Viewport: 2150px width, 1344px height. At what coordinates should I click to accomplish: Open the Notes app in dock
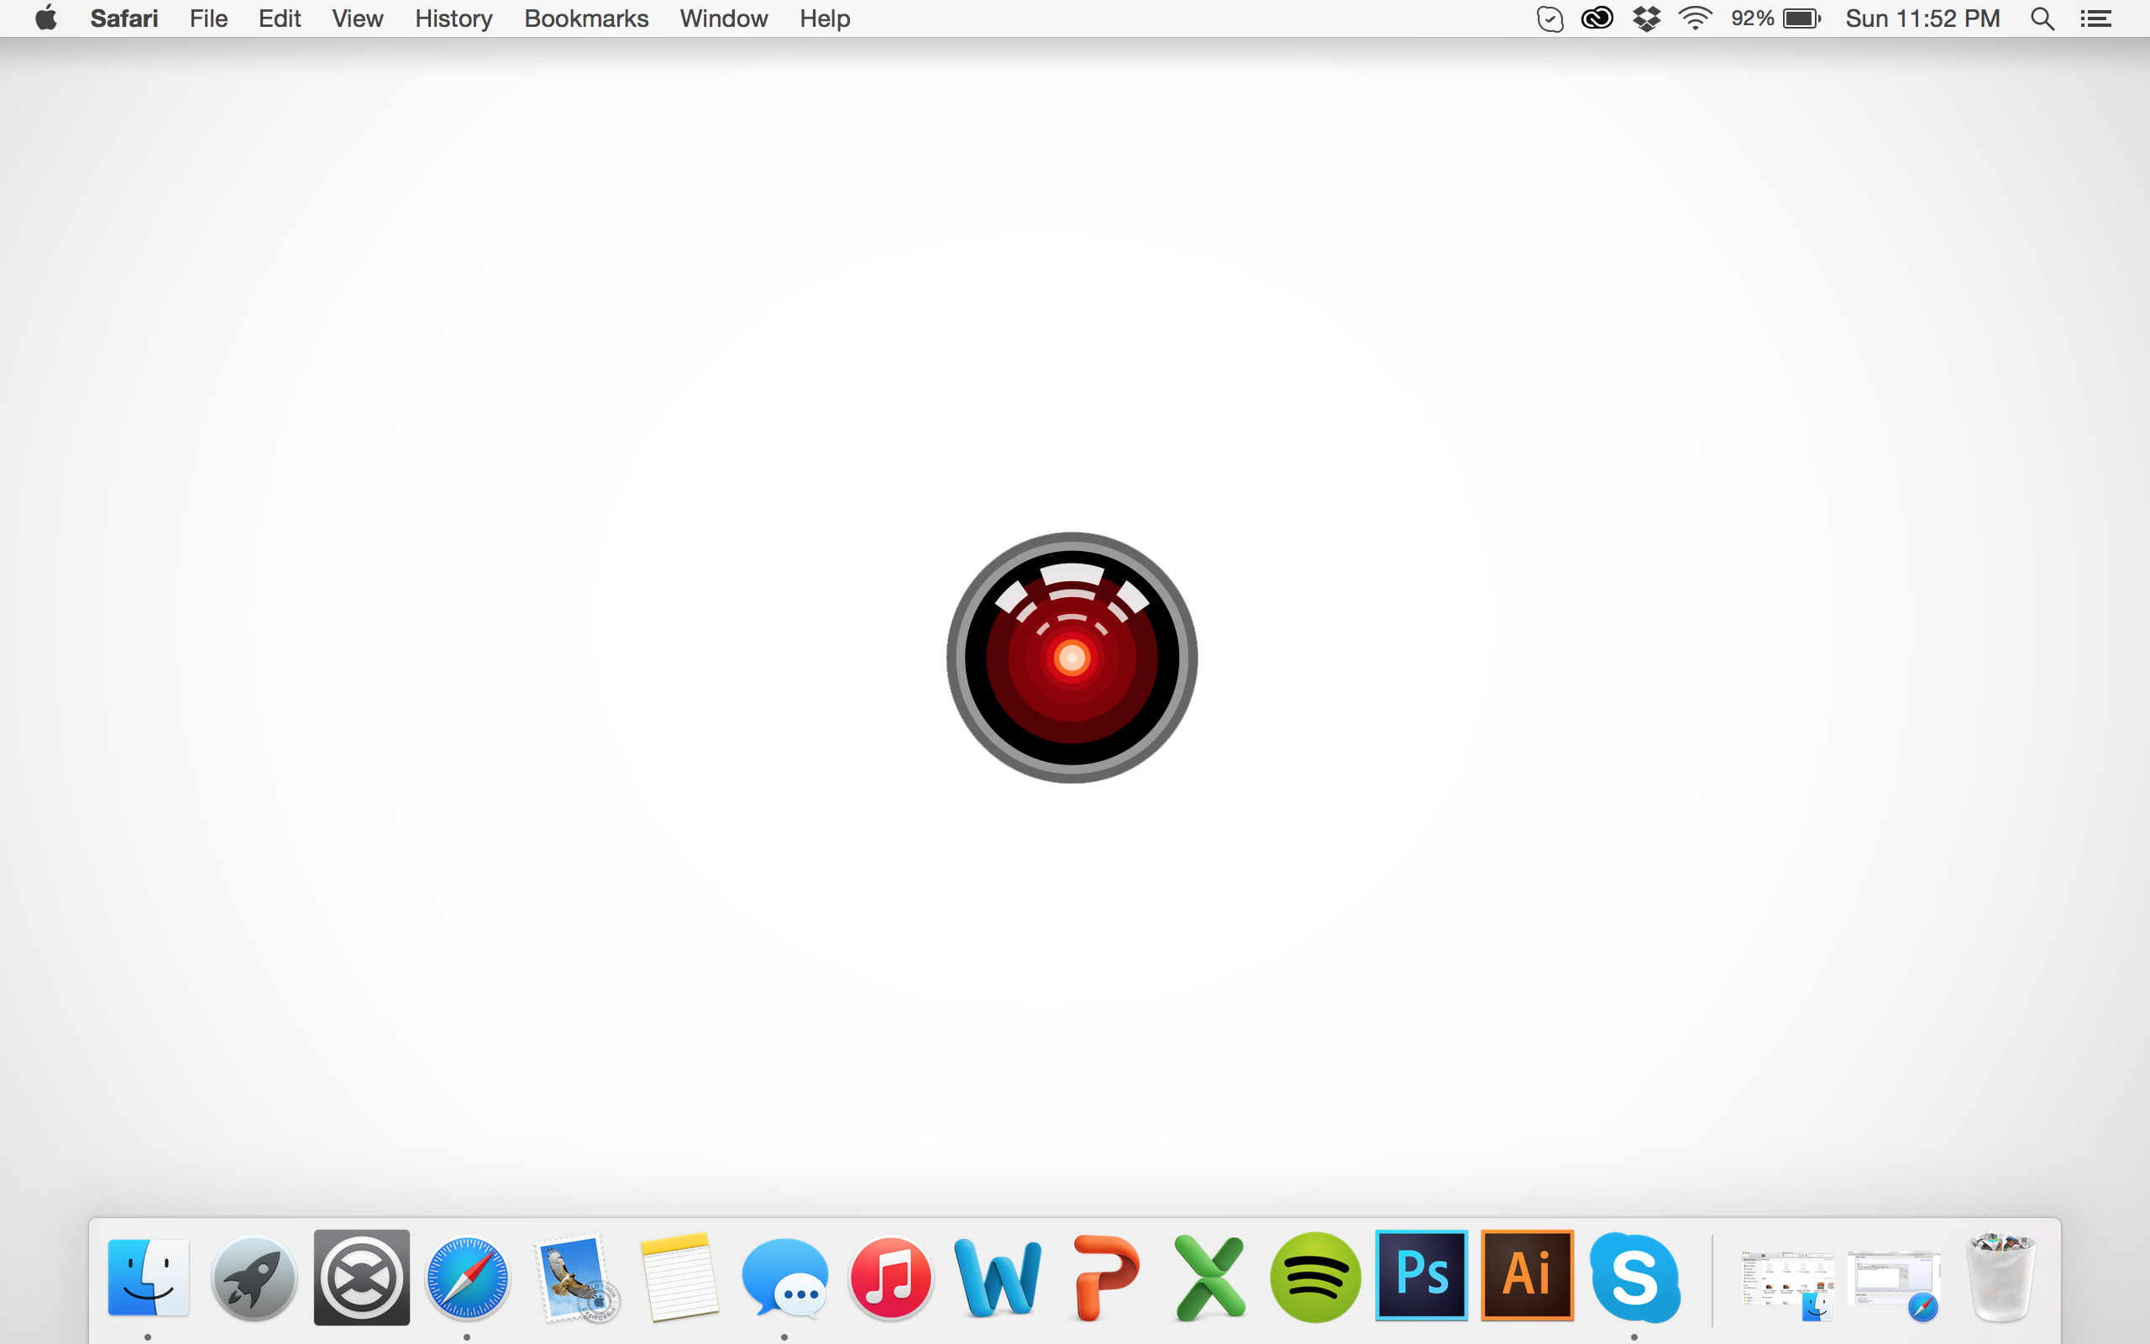679,1278
